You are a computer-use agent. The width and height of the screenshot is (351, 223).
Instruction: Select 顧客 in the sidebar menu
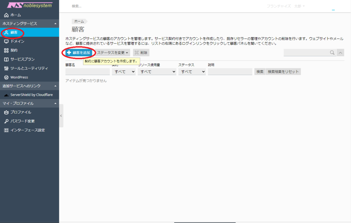(14, 33)
